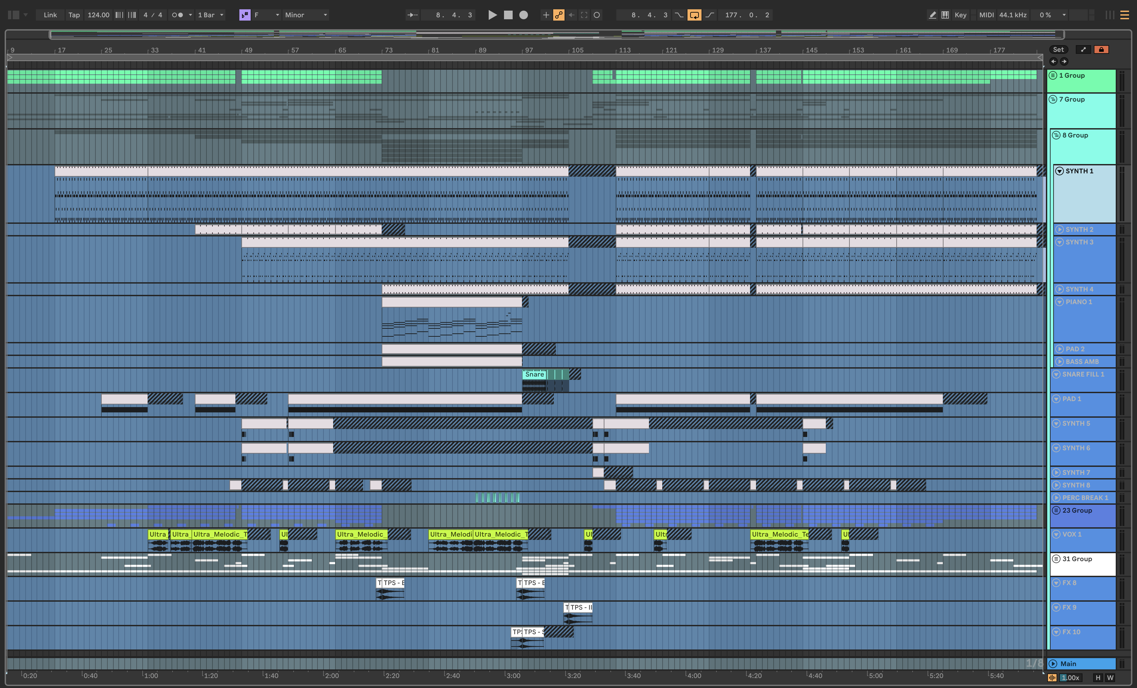Collapse the 1 Group track

[1053, 75]
